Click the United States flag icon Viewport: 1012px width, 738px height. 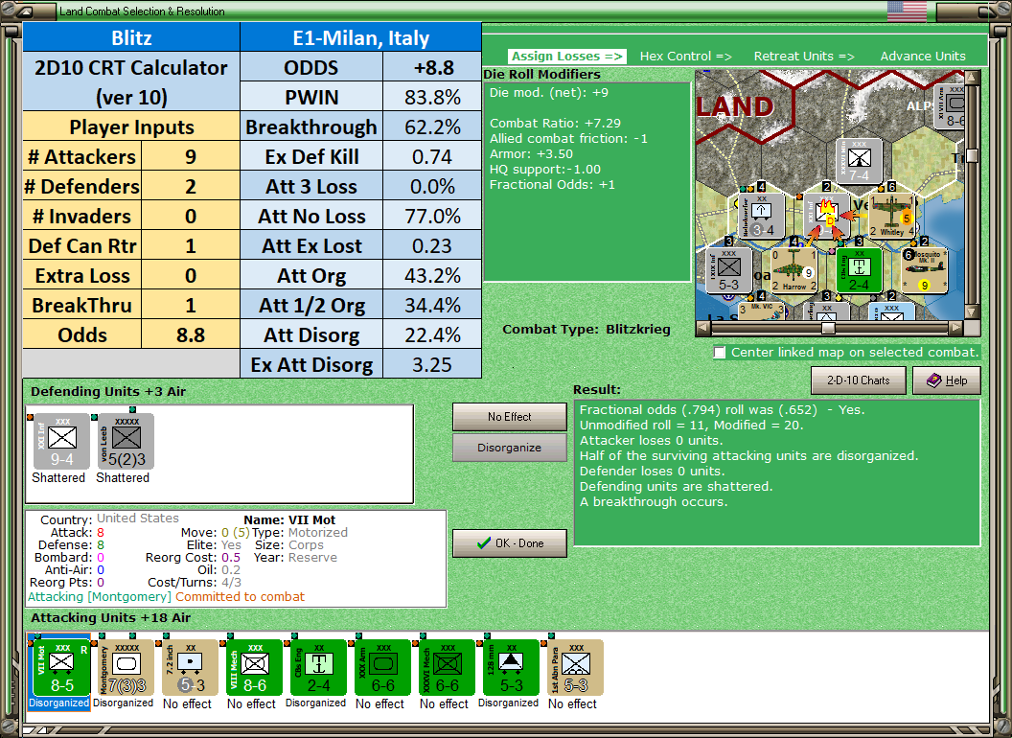(x=907, y=11)
